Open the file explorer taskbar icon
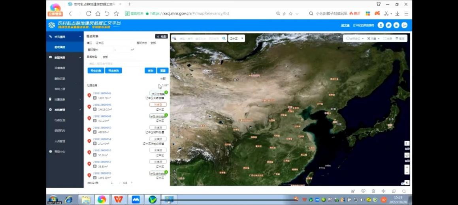Image resolution: width=458 pixels, height=205 pixels. tap(86, 199)
